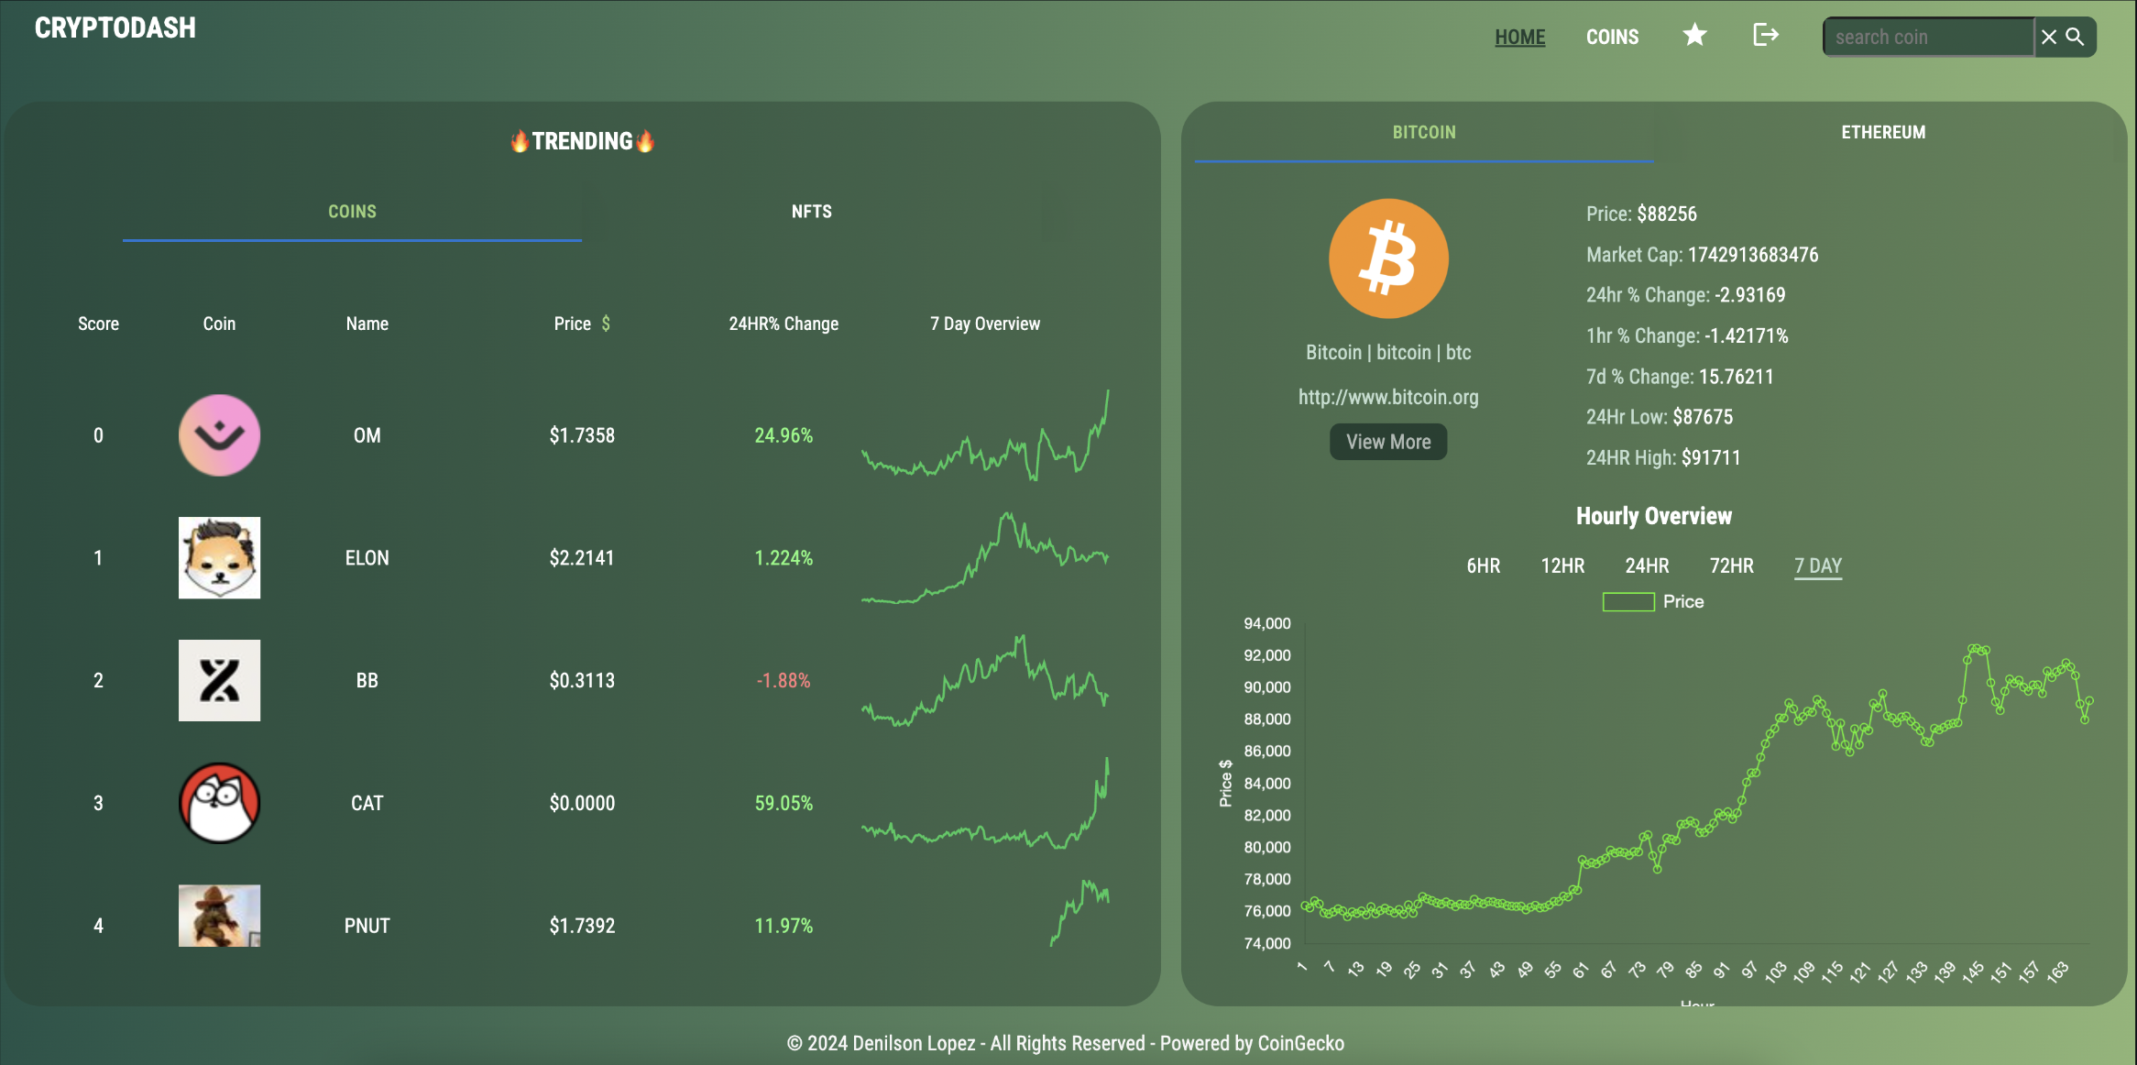Viewport: 2137px width, 1065px height.
Task: Click the $1.7358 price cell
Action: [582, 435]
